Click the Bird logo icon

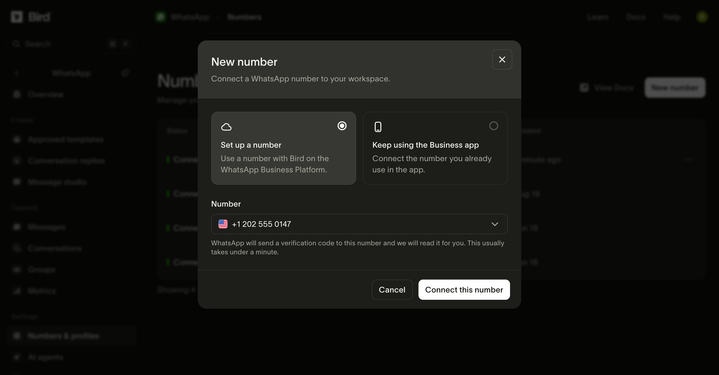(x=17, y=17)
